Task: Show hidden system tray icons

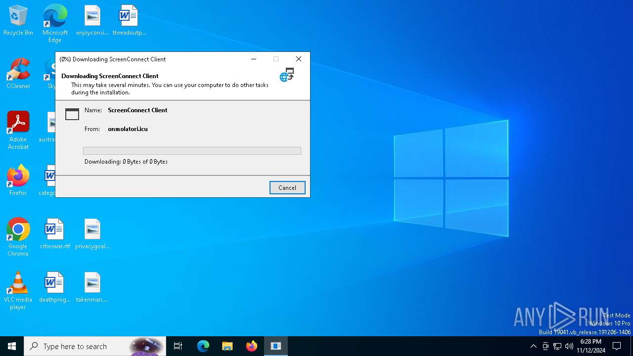Action: tap(533, 346)
